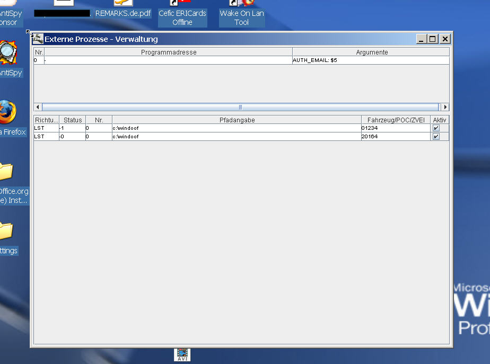Sort by the Programmadresse column header
Image resolution: width=490 pixels, height=364 pixels.
point(169,52)
